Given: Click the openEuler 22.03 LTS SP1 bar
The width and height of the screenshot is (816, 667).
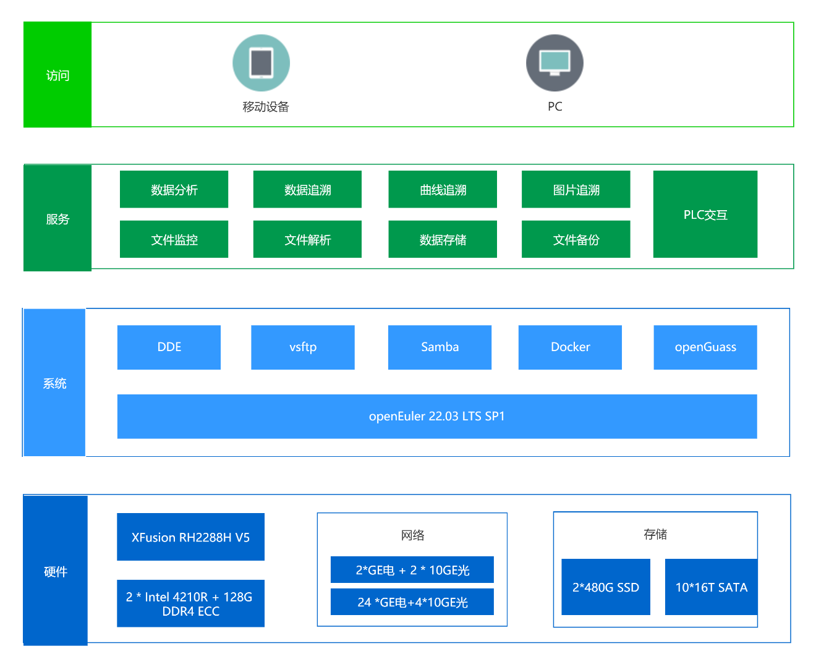Looking at the screenshot, I should (x=437, y=416).
